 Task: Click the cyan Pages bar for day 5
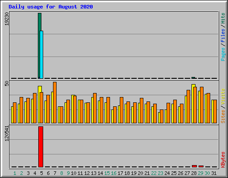pos(41,55)
